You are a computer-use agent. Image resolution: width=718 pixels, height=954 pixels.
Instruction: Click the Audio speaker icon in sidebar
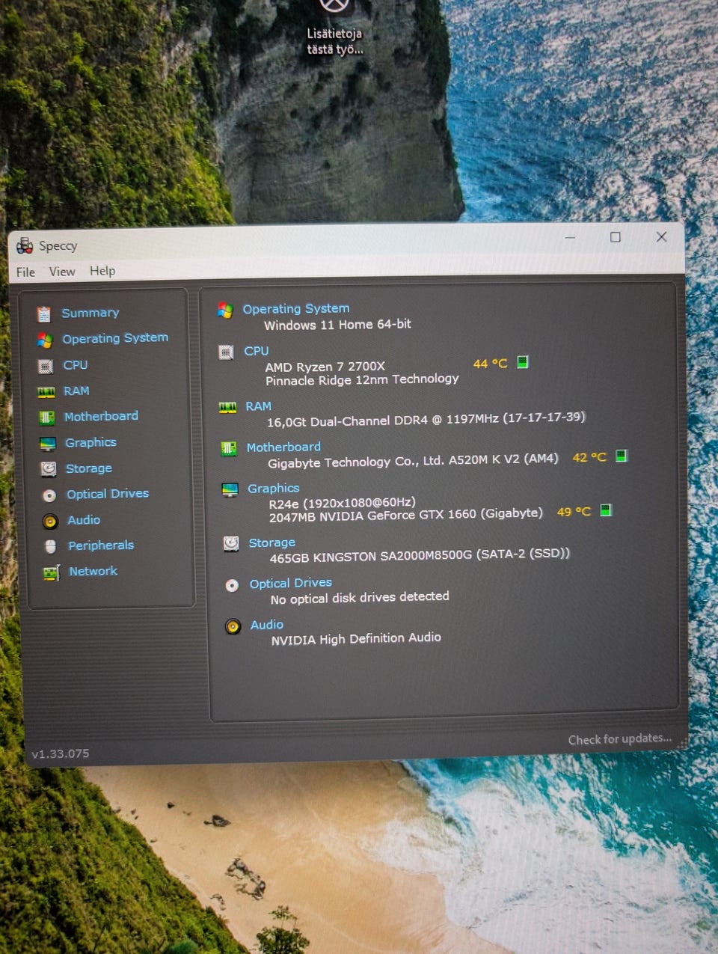tap(50, 522)
